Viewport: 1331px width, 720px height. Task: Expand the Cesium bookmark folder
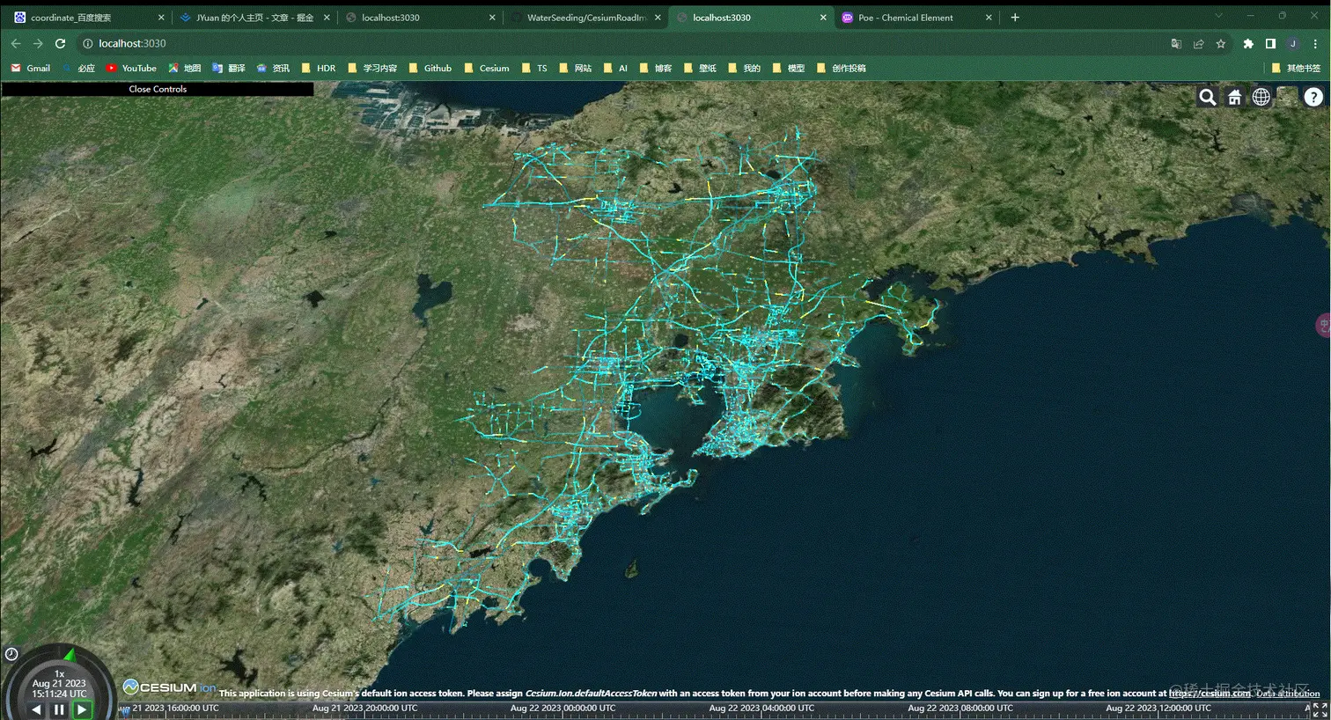pos(486,68)
